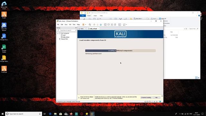Open Google Slides desktop shortcut
Screen dimensions: 206x116
point(4,59)
